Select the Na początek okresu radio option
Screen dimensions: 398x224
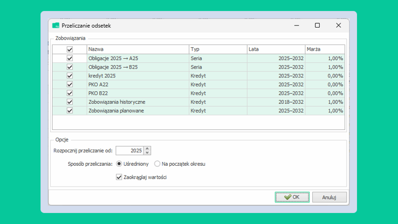pyautogui.click(x=157, y=164)
